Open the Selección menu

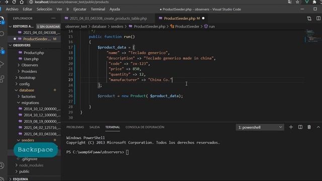click(x=44, y=9)
